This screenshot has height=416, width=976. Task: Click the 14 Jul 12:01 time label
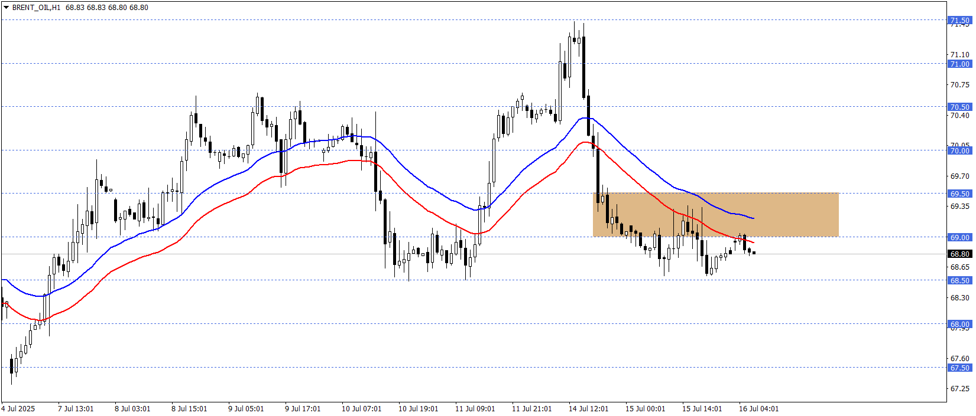[588, 408]
